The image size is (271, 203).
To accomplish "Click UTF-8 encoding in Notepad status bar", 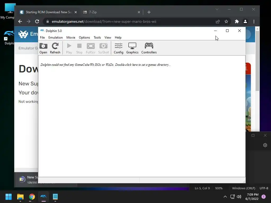I will coord(264,188).
